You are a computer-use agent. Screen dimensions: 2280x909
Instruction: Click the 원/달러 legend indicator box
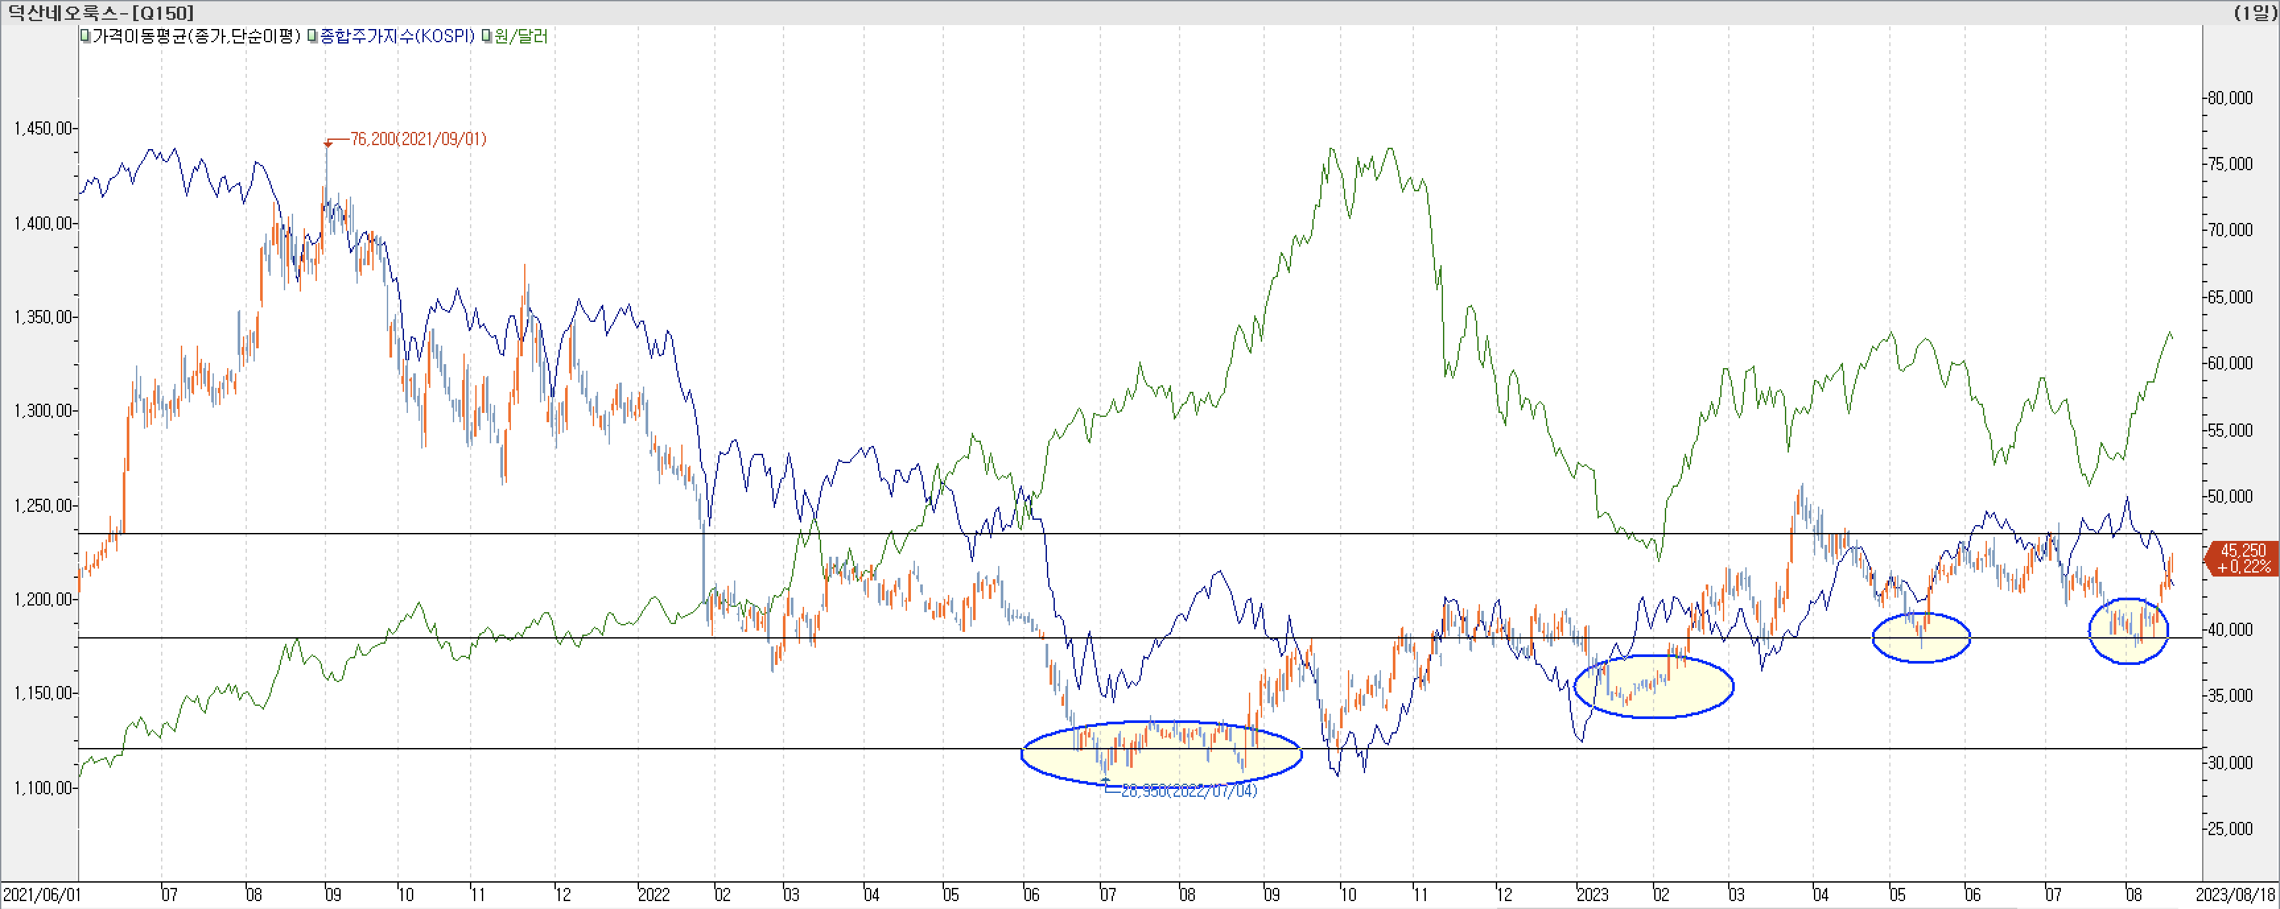(x=486, y=36)
